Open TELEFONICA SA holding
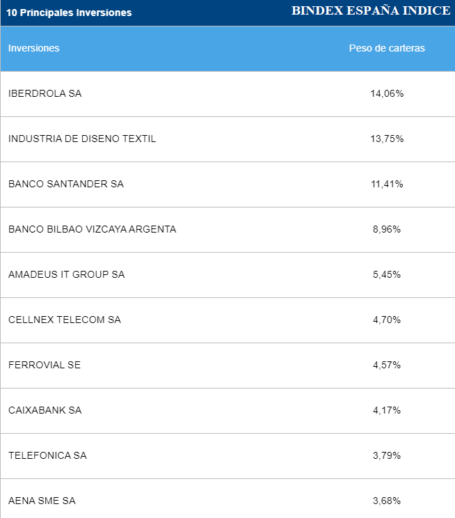This screenshot has width=455, height=518. pos(47,455)
